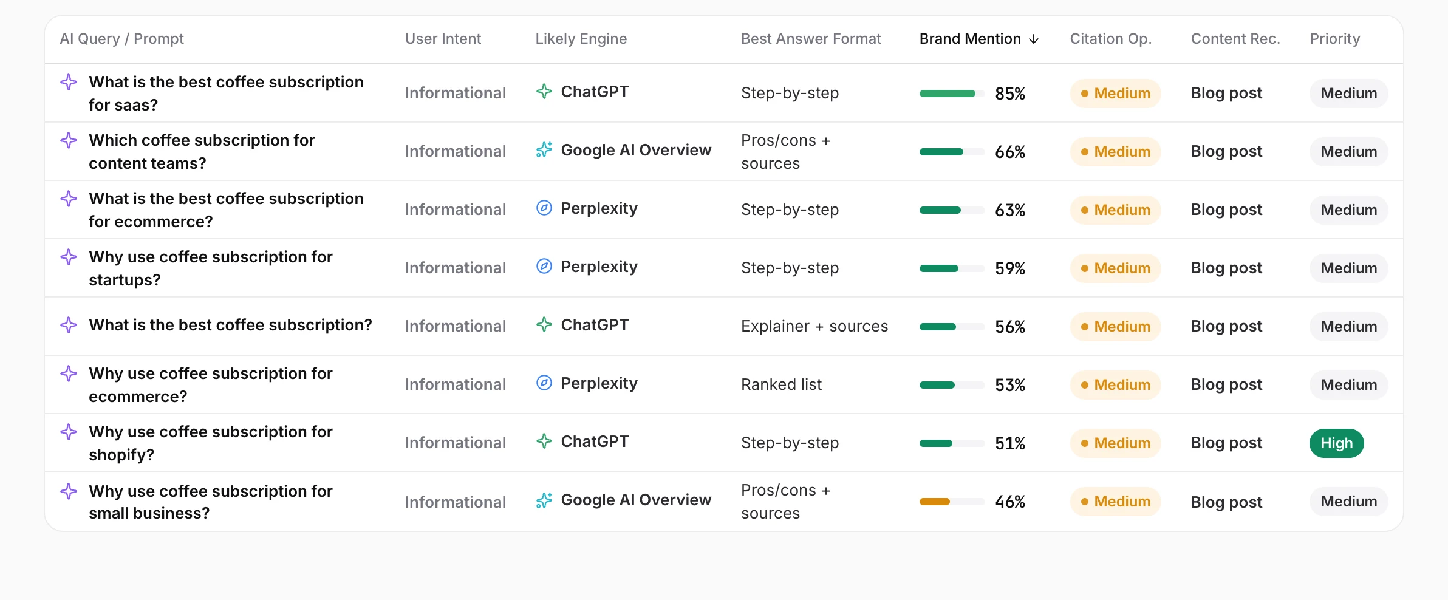This screenshot has width=1448, height=600.
Task: Sort by the Citation Op. column header
Action: [1111, 39]
